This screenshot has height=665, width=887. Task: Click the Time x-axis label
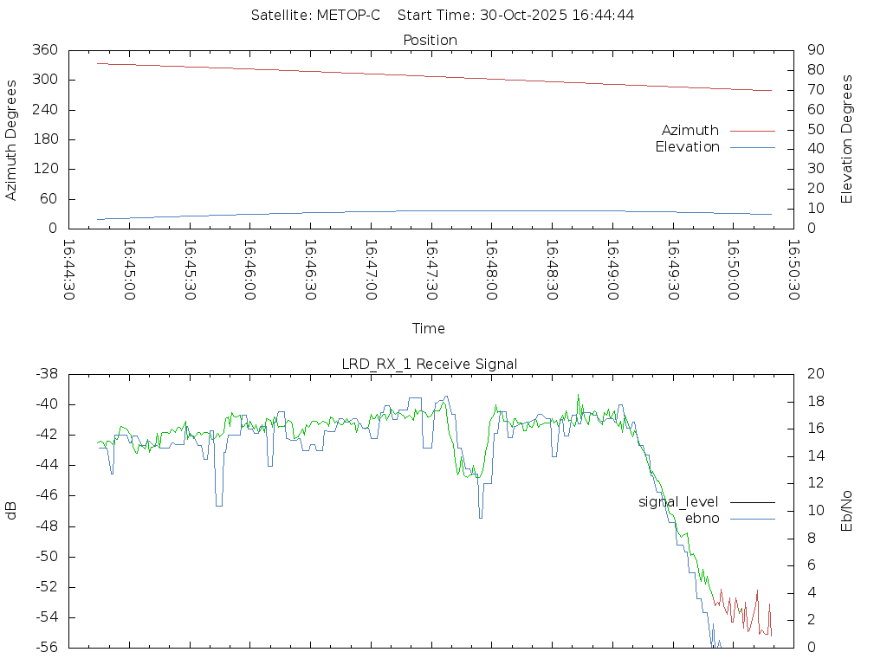[x=429, y=329]
